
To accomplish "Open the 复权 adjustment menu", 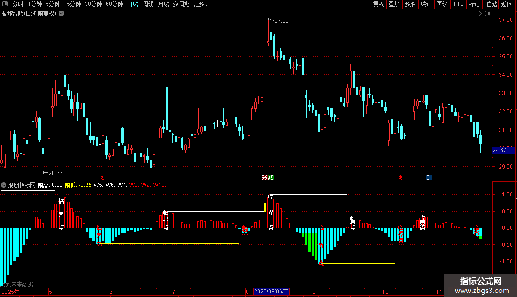I will [378, 4].
